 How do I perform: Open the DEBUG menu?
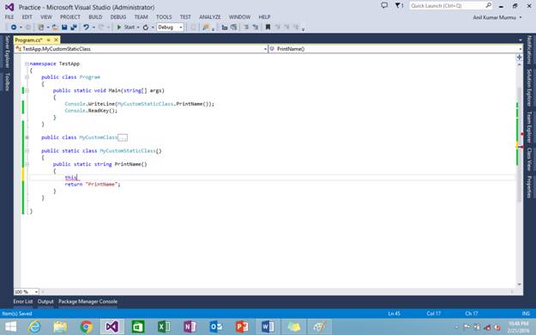tap(118, 17)
